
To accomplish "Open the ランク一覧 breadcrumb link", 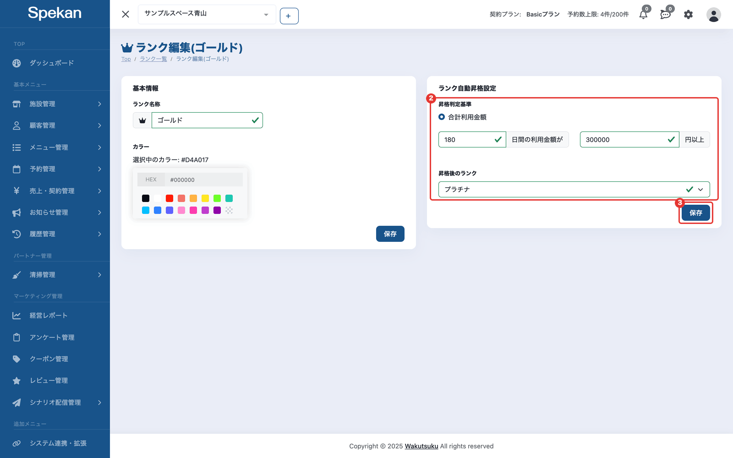I will [153, 59].
